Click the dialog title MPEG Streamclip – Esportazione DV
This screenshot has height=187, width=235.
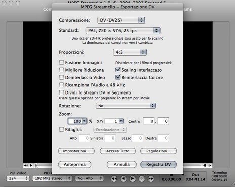[117, 7]
